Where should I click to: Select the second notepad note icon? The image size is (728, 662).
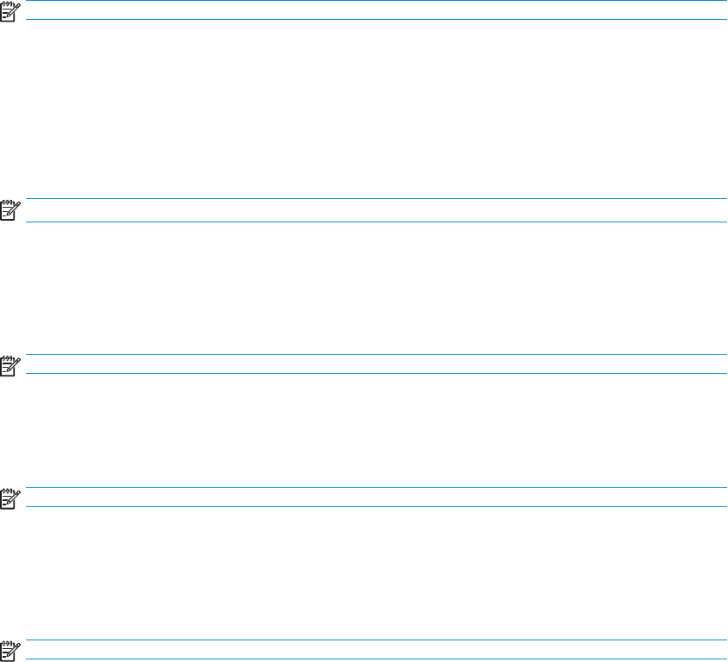tap(10, 210)
